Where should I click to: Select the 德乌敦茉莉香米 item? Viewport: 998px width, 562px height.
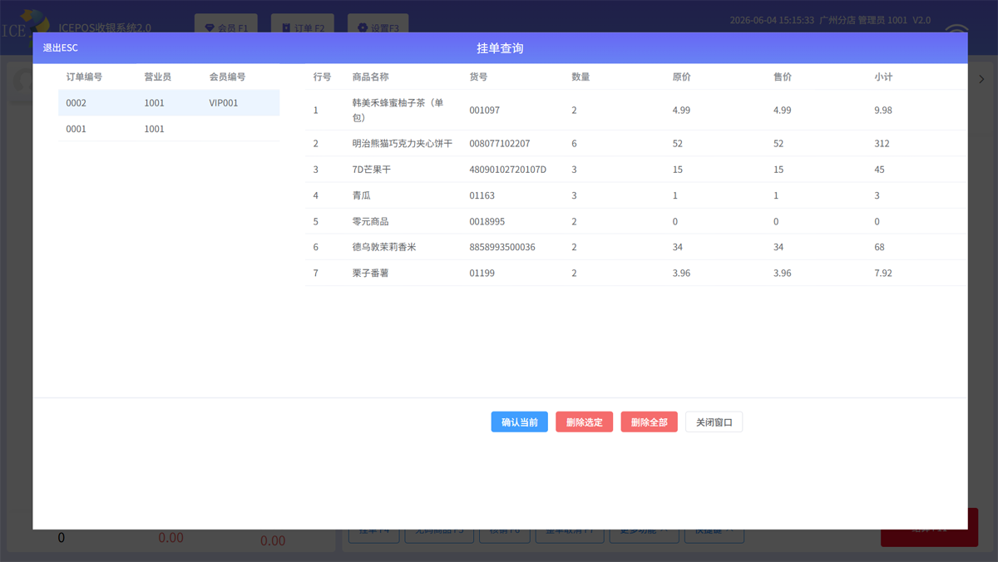[384, 247]
